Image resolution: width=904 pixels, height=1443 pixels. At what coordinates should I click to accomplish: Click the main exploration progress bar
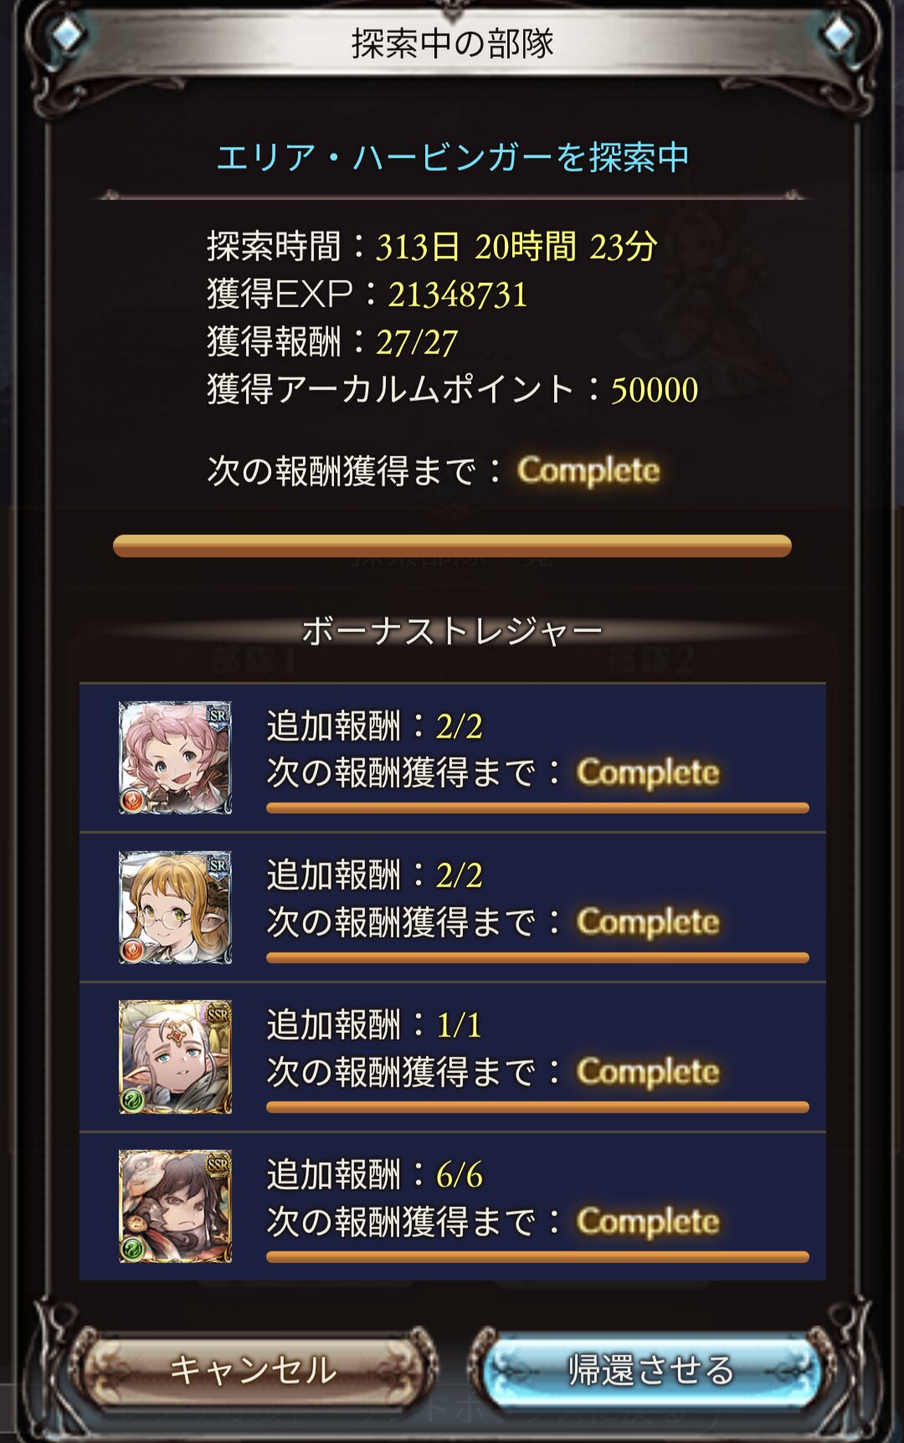452,546
